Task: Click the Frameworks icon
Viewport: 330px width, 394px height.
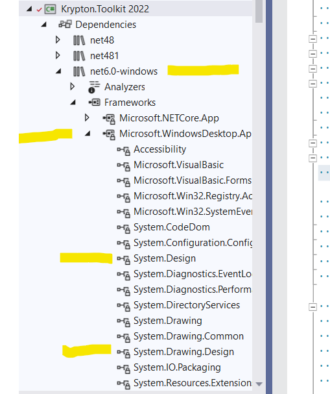Action: click(95, 103)
